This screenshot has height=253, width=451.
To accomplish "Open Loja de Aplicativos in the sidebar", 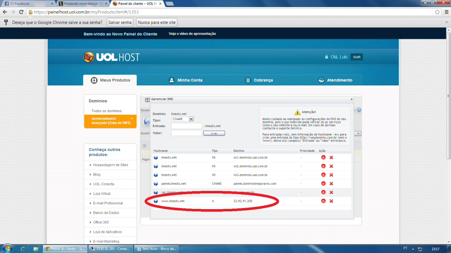I will [x=107, y=232].
